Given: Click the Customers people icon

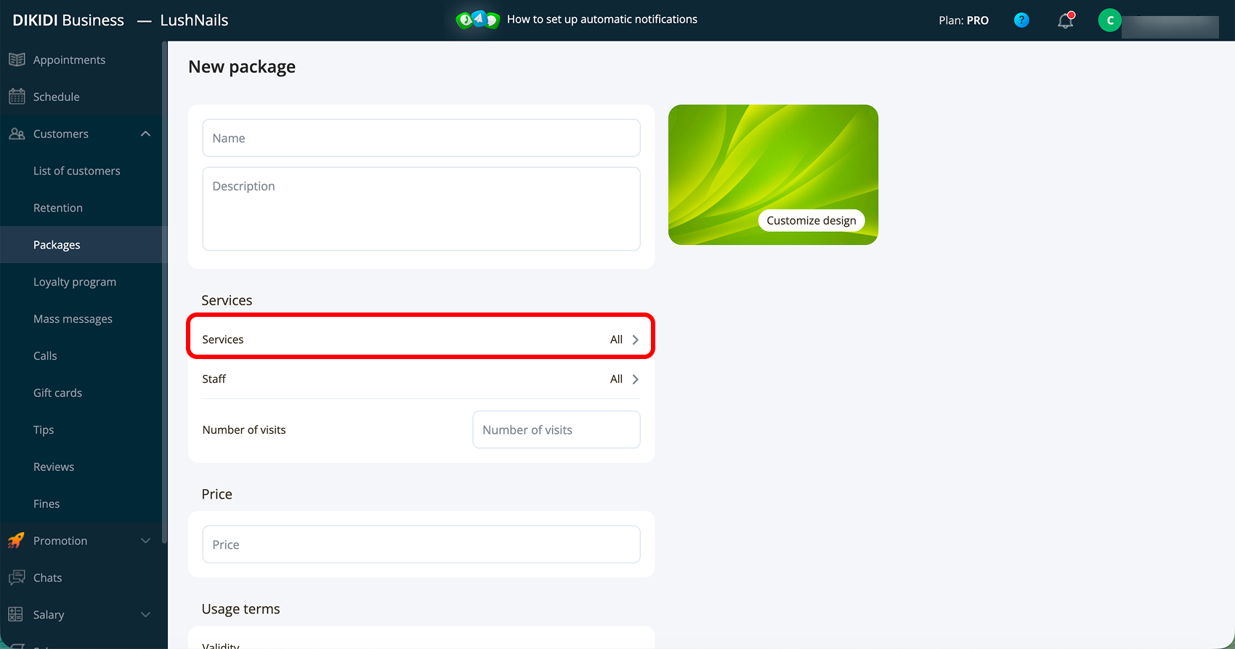Looking at the screenshot, I should (17, 134).
